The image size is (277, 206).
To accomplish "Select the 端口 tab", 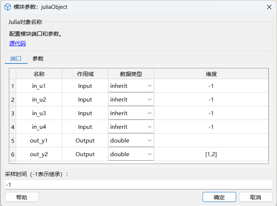I will pyautogui.click(x=16, y=58).
